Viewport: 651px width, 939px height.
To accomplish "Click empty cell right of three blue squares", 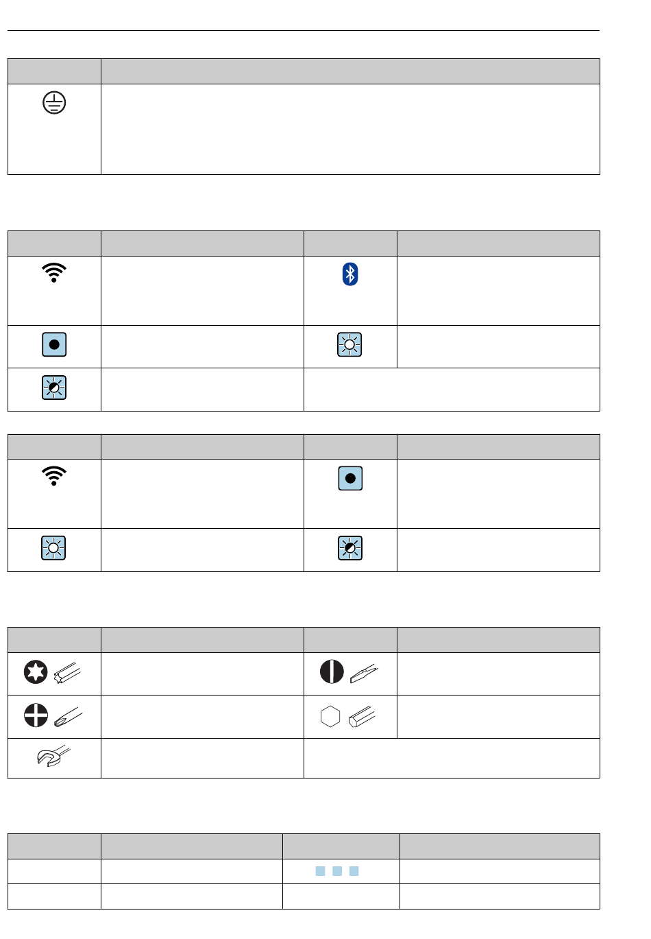I will point(500,871).
